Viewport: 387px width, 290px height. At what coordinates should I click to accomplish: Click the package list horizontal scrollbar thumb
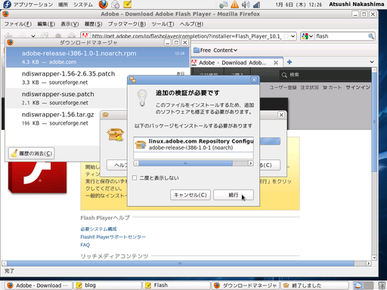pyautogui.click(x=185, y=163)
